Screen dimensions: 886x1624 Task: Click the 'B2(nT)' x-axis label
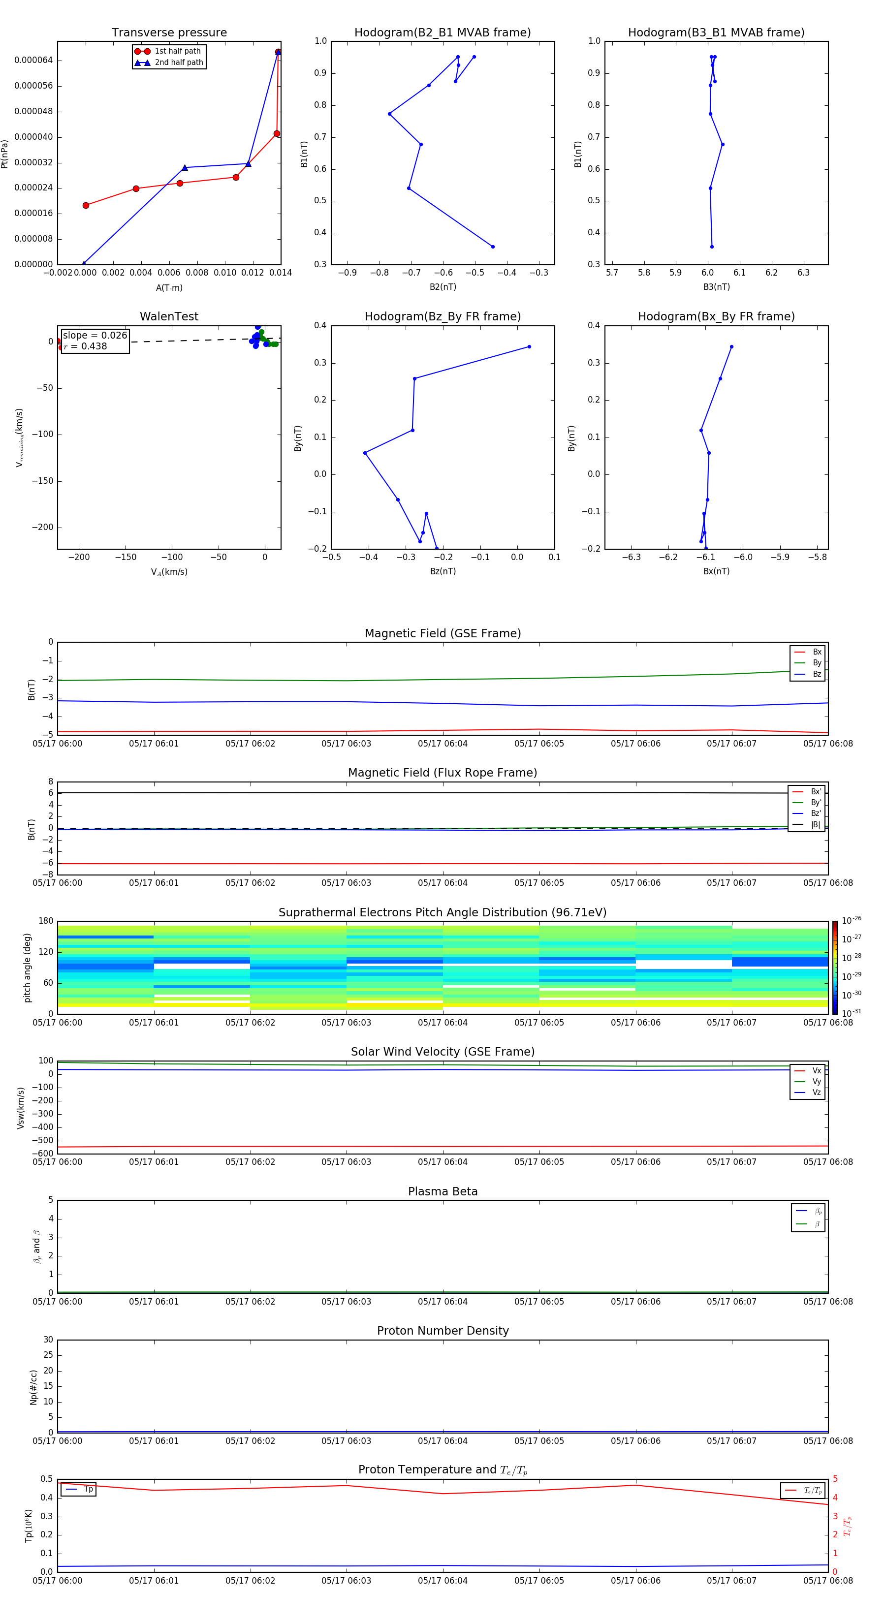pos(443,287)
